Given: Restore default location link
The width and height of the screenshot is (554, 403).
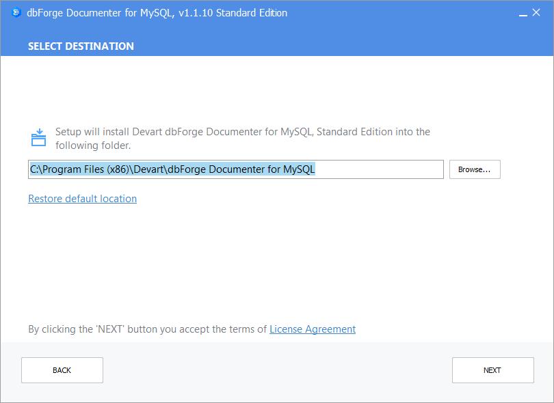Looking at the screenshot, I should coord(82,199).
